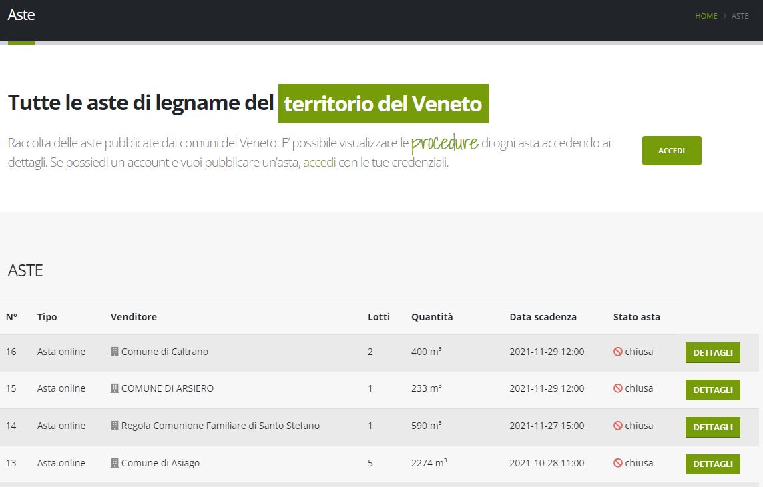Image resolution: width=763 pixels, height=487 pixels.
Task: Click the building icon beside COMUNE DI ARSIERO
Action: click(x=115, y=388)
